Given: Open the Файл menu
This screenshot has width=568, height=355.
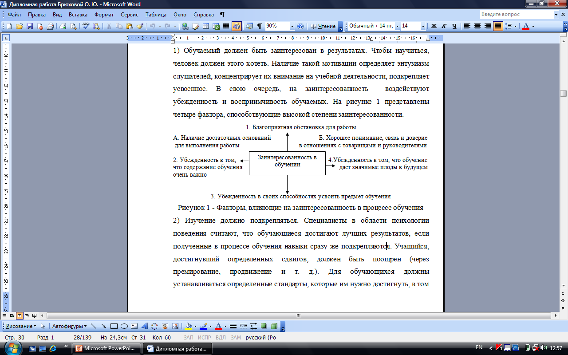Looking at the screenshot, I should [x=14, y=15].
